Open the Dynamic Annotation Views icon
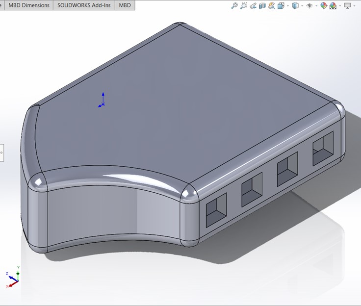Viewport: 361px width, 306px height. [272, 5]
